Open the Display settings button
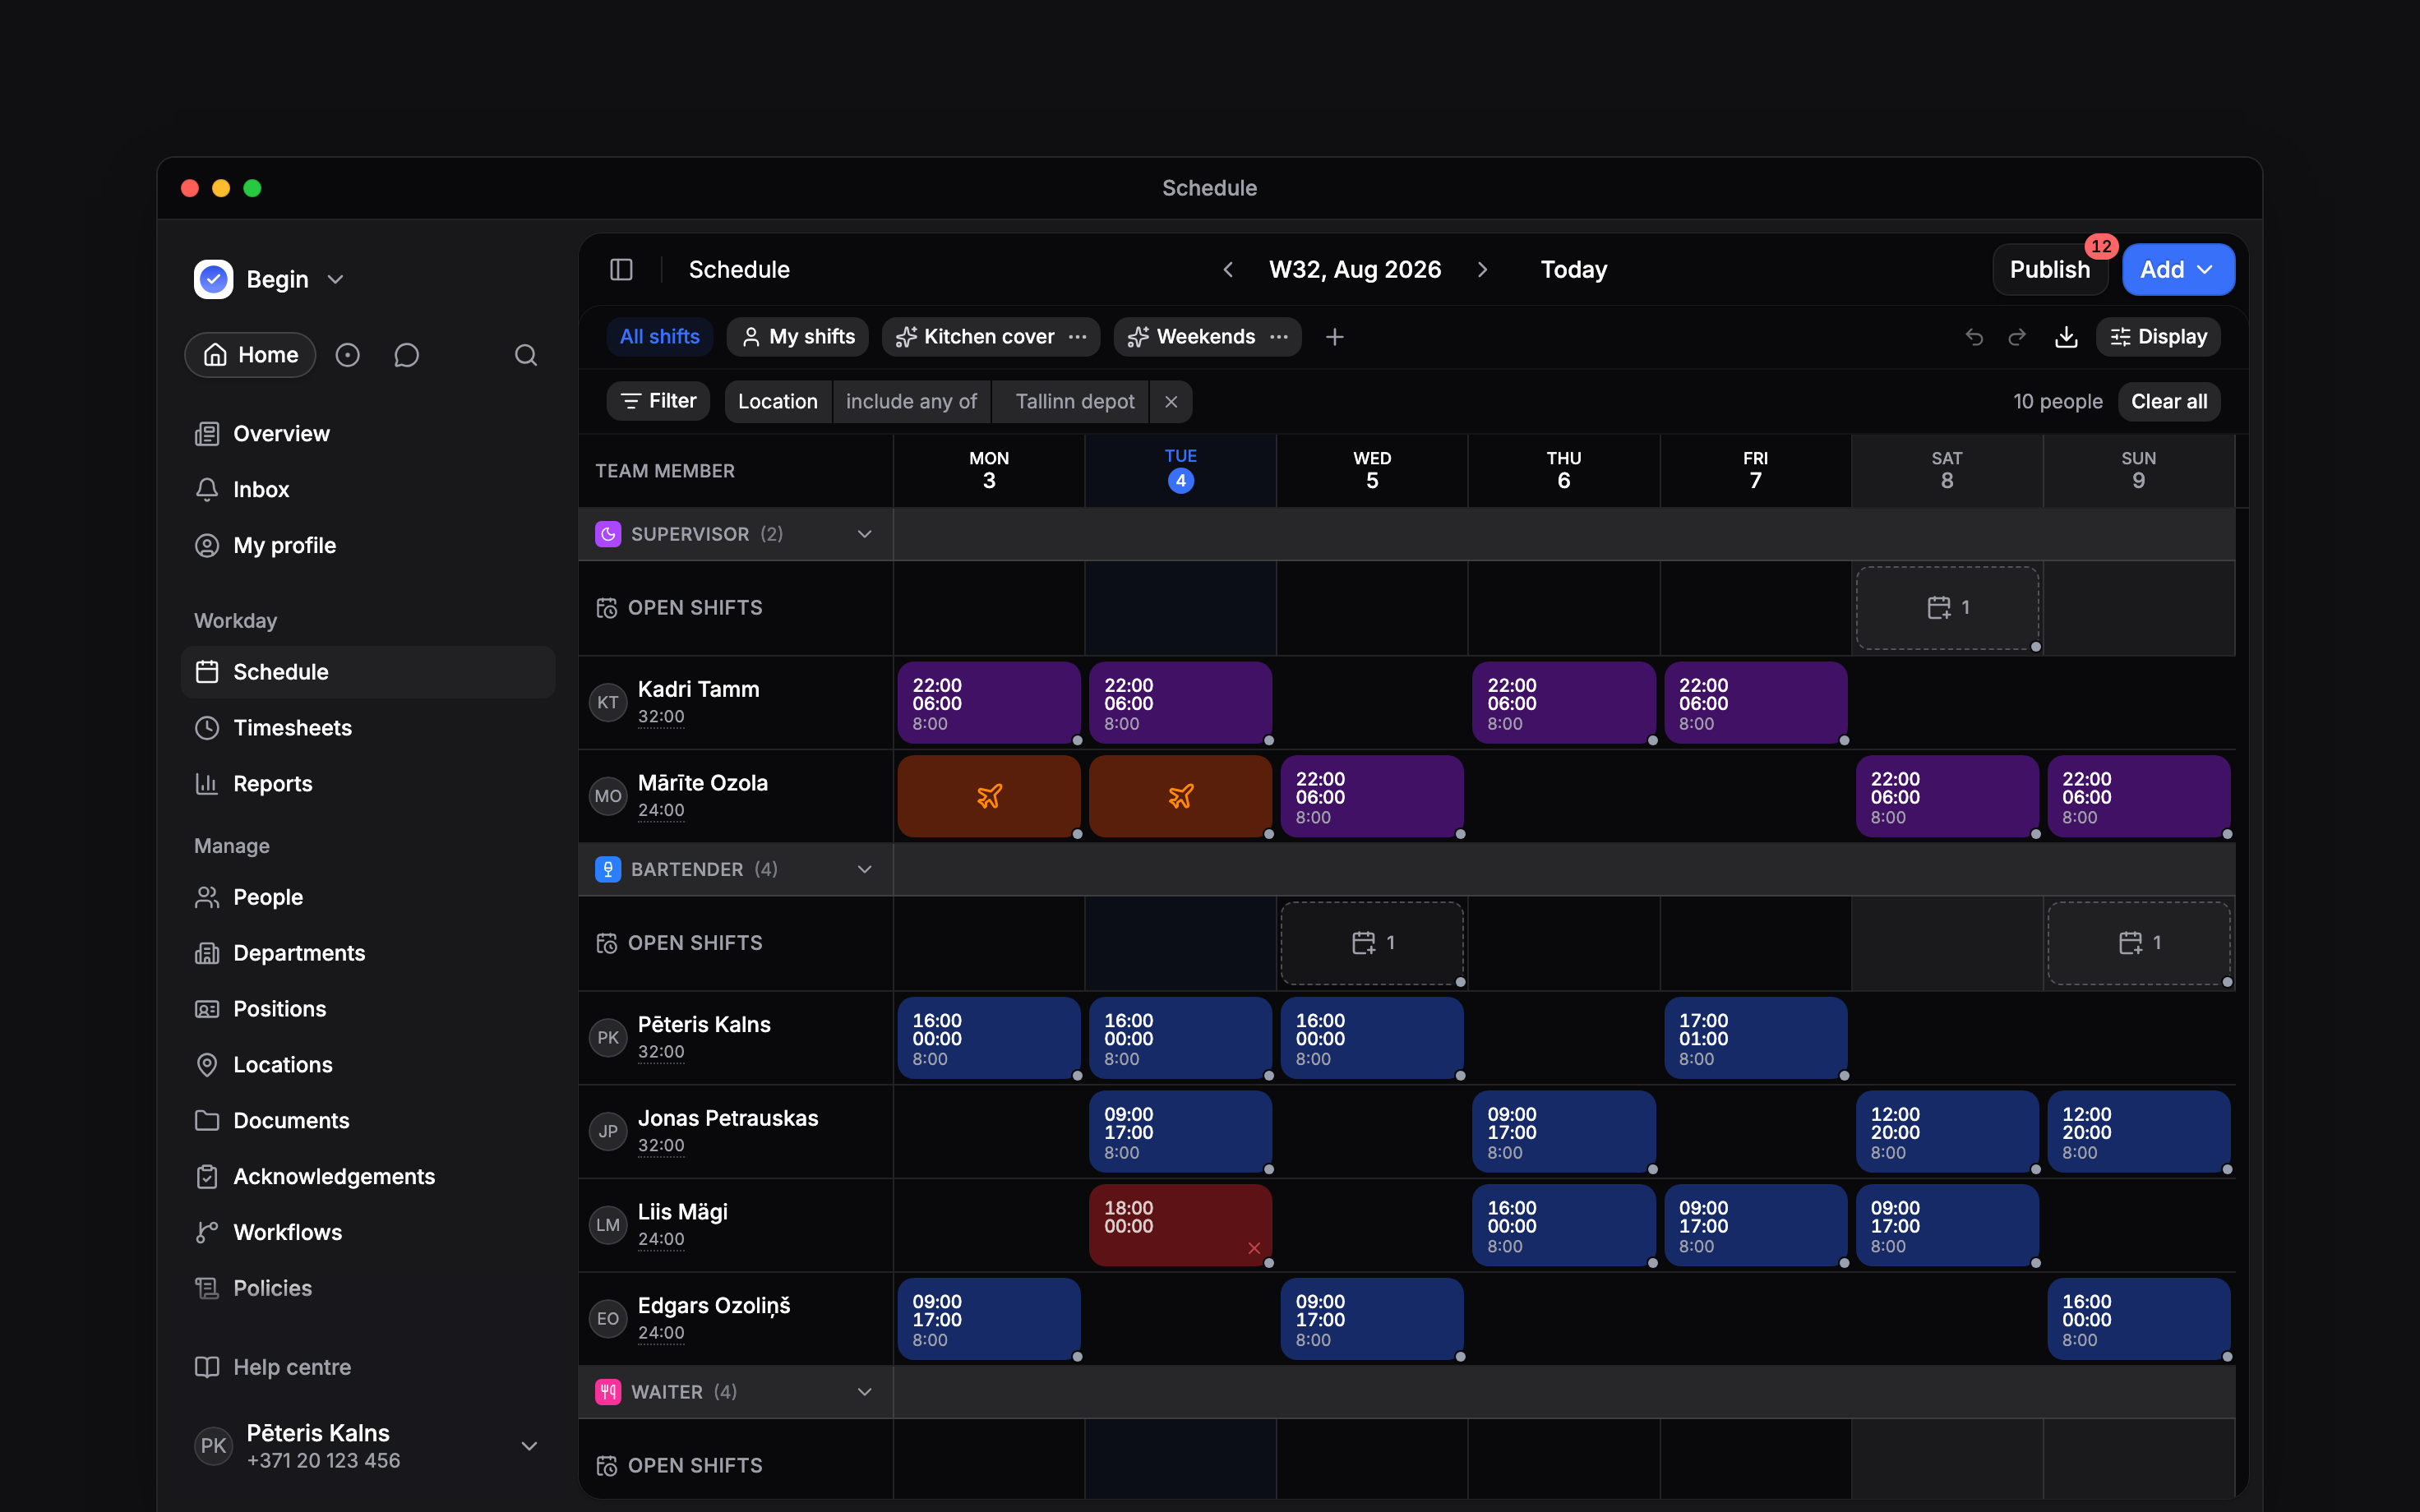Screen dimensions: 2420x1512 (2158, 337)
